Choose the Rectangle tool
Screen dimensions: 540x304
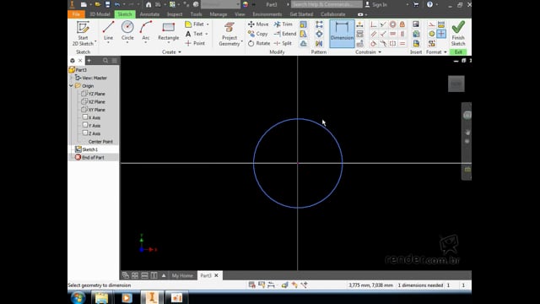point(169,30)
